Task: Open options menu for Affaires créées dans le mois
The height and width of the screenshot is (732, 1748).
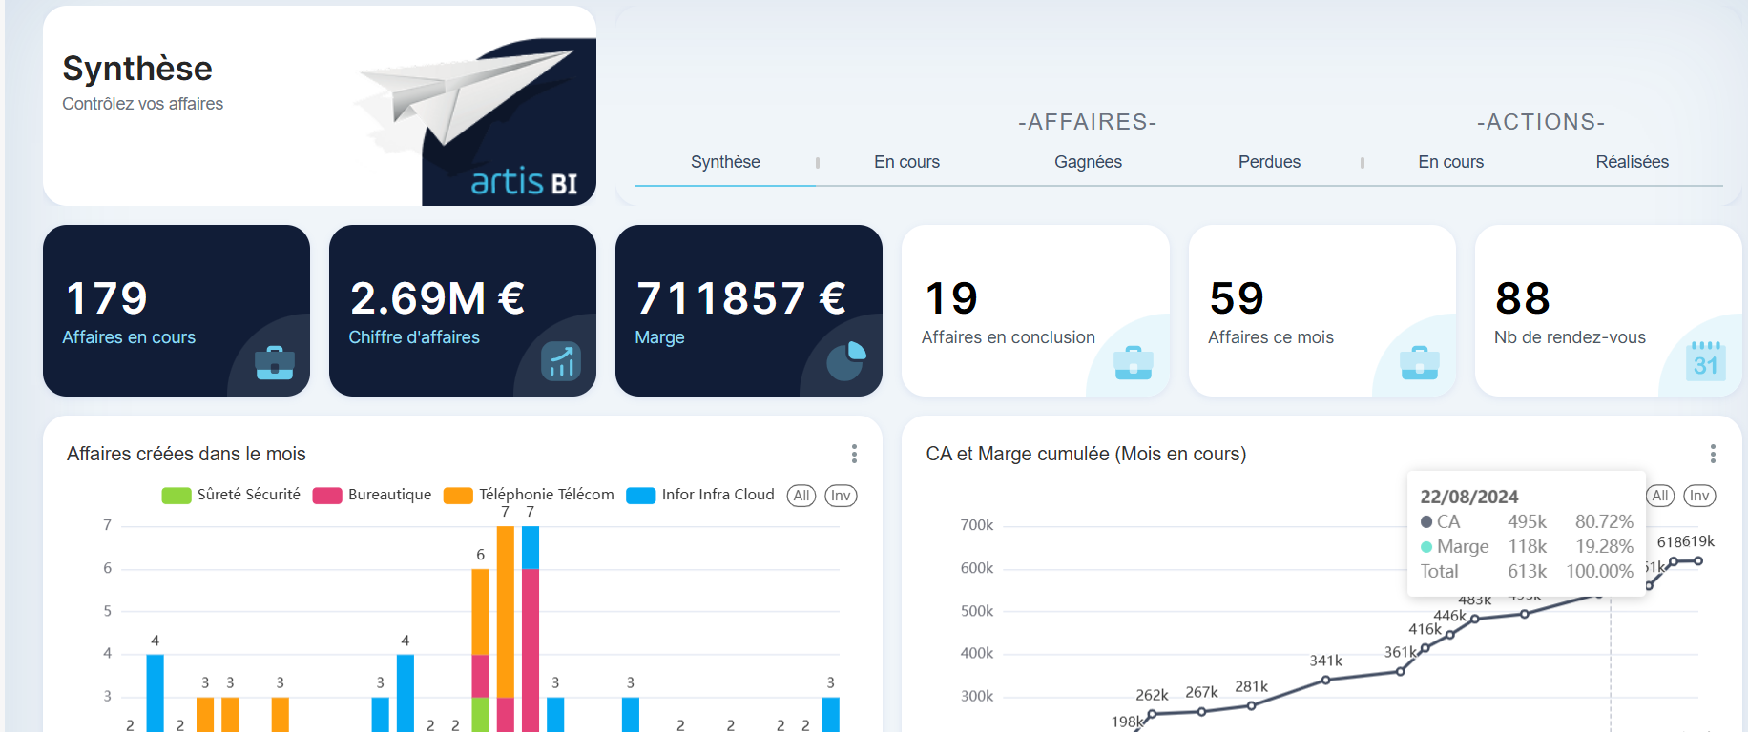Action: click(854, 454)
